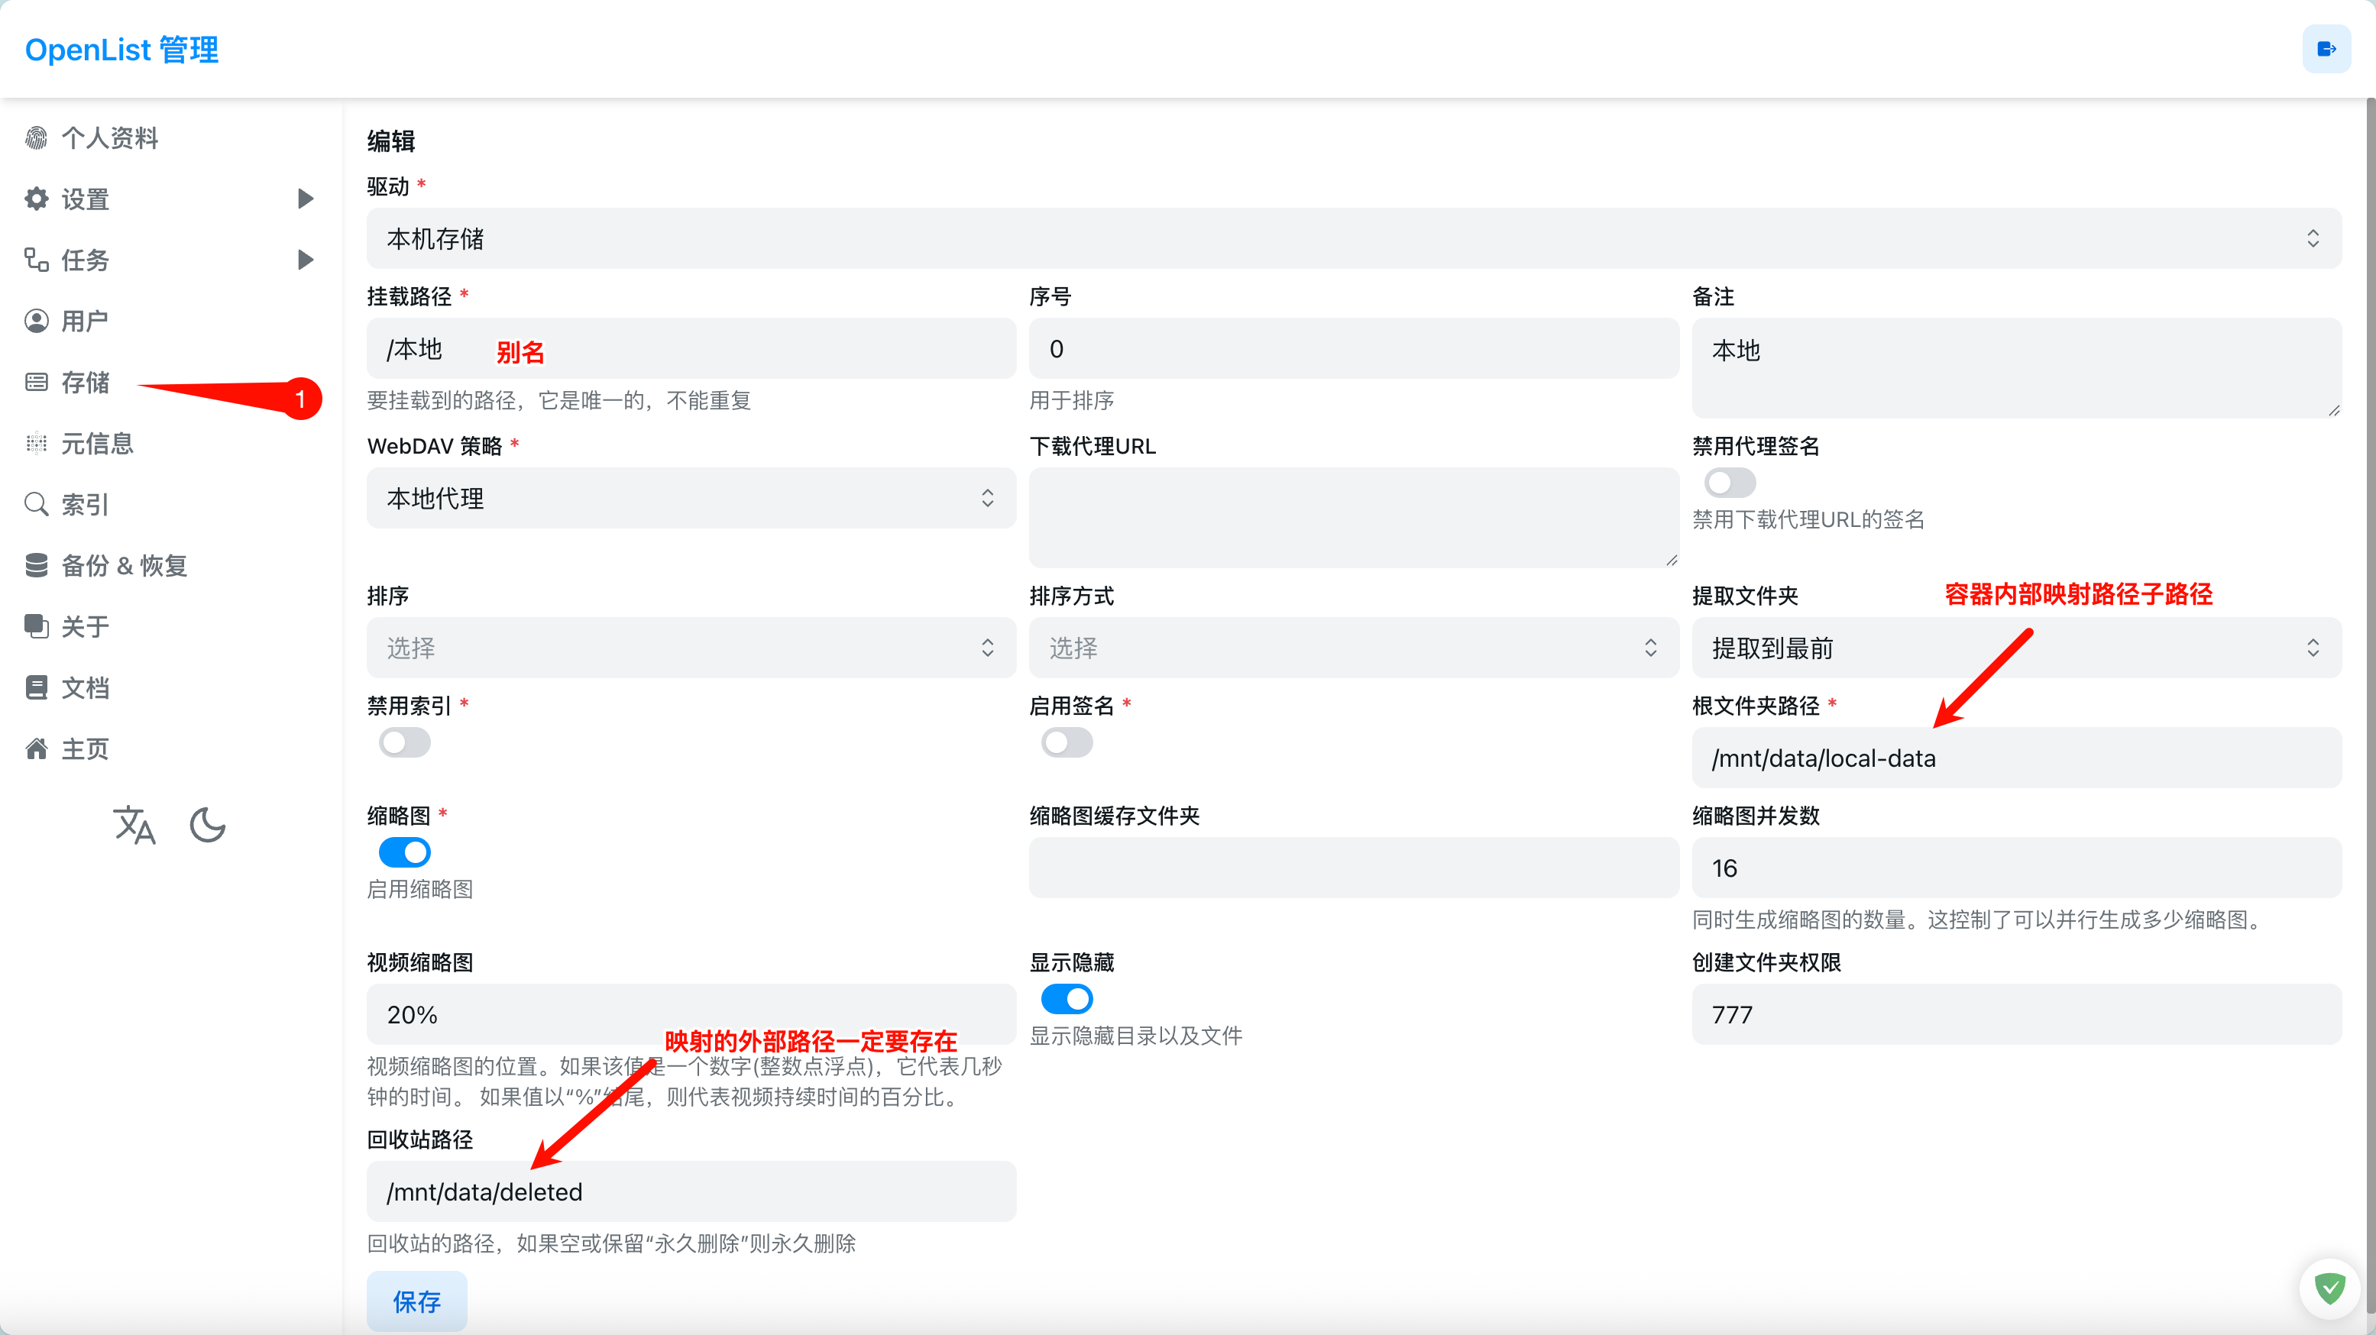This screenshot has height=1335, width=2376.
Task: Enable the 禁用代理签名 toggle
Action: pos(1730,482)
